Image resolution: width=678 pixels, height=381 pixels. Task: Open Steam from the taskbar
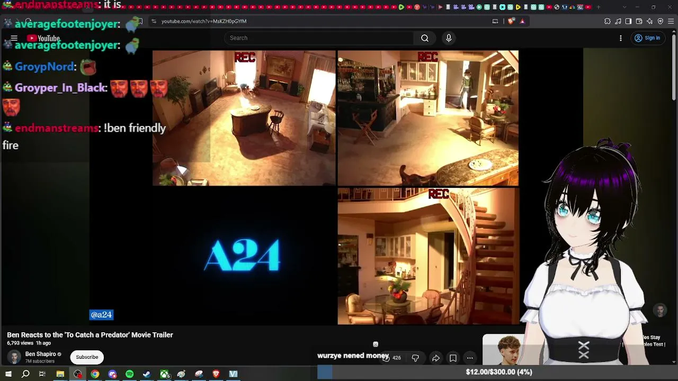[147, 374]
